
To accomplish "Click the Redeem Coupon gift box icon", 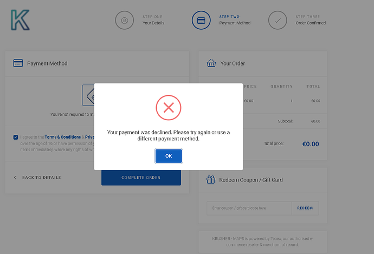I will pyautogui.click(x=211, y=180).
